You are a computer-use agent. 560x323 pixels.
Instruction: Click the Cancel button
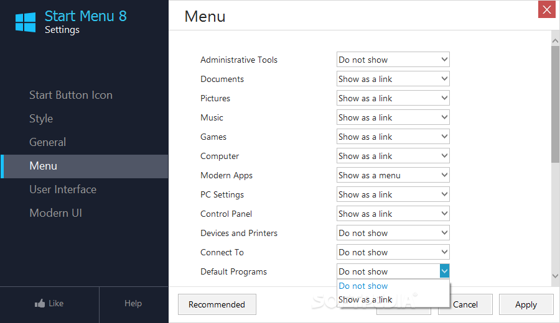(x=465, y=304)
